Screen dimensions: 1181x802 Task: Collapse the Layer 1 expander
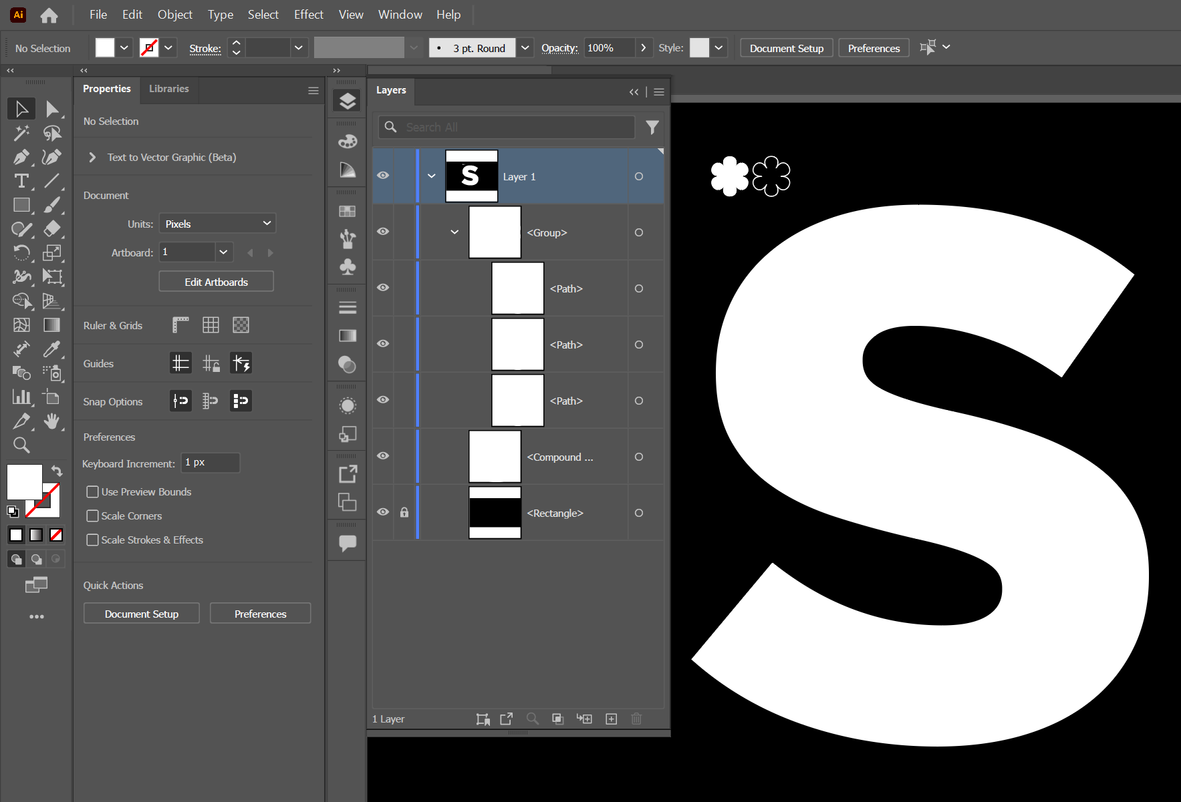(431, 176)
